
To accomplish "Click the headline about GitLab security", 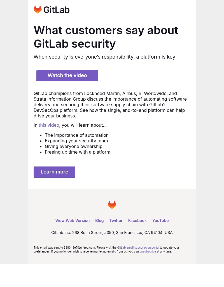I will point(106,37).
